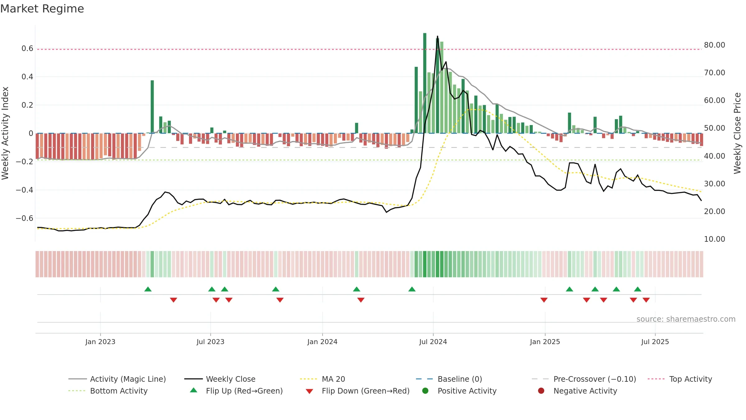Click the Weekly Activity Index axis title

(5, 133)
